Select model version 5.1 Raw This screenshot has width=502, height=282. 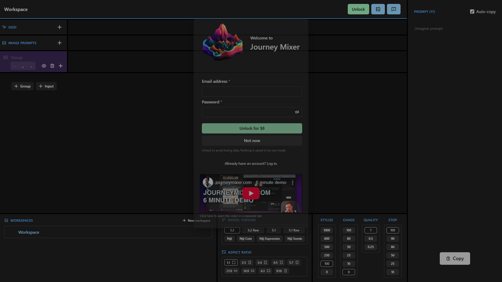294,230
